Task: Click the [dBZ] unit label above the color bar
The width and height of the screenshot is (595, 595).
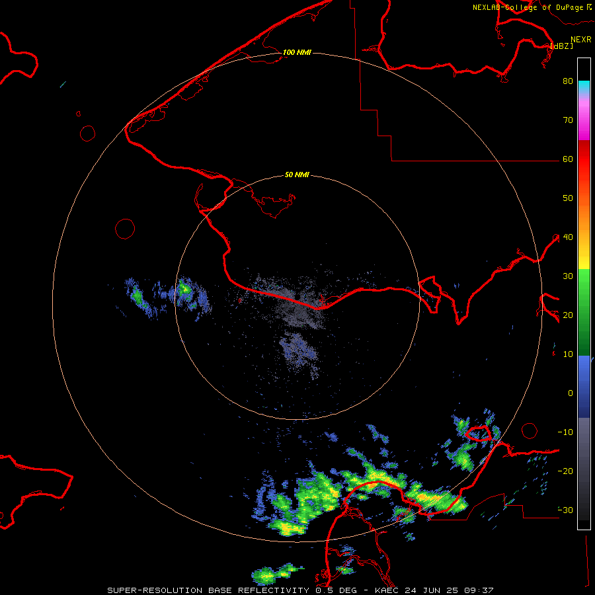Action: click(x=561, y=46)
